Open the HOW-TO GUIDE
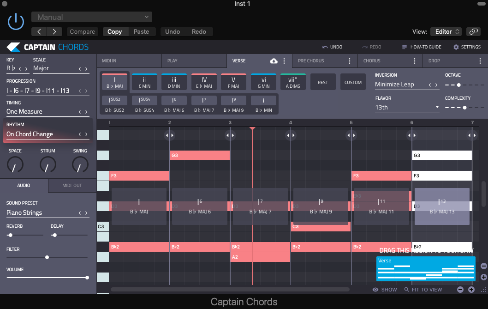488x309 pixels. point(422,47)
